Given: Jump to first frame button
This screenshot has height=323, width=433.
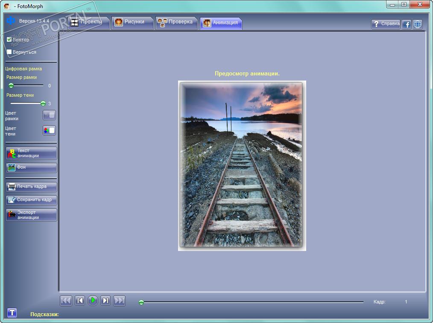Looking at the screenshot, I should click(66, 300).
